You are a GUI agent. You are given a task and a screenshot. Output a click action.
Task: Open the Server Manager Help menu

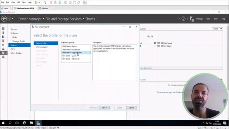(x=223, y=19)
